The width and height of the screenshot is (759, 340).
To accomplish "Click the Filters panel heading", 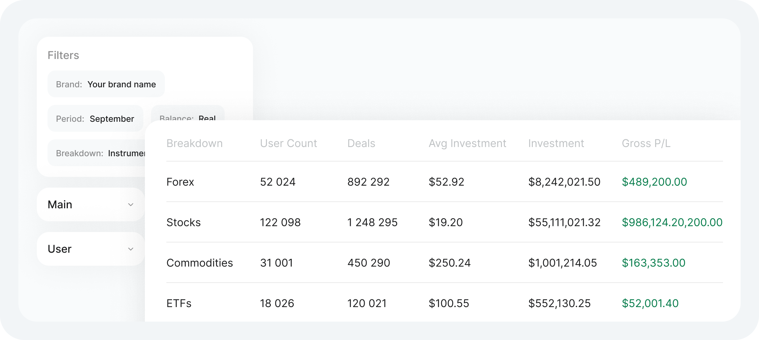I will (x=63, y=55).
